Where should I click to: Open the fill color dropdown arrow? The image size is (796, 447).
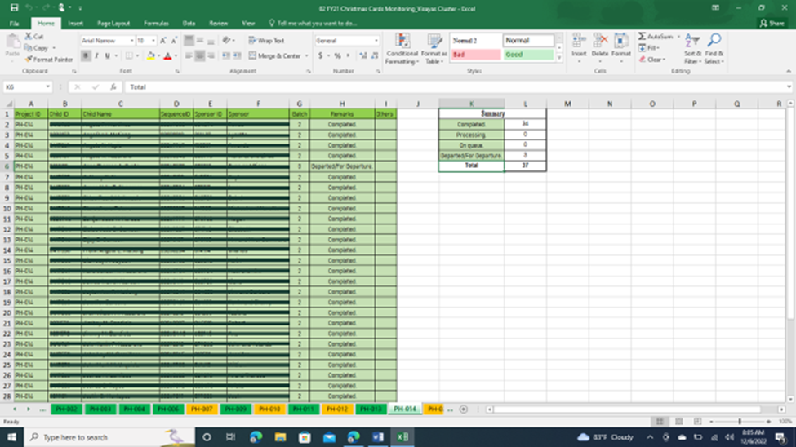159,55
